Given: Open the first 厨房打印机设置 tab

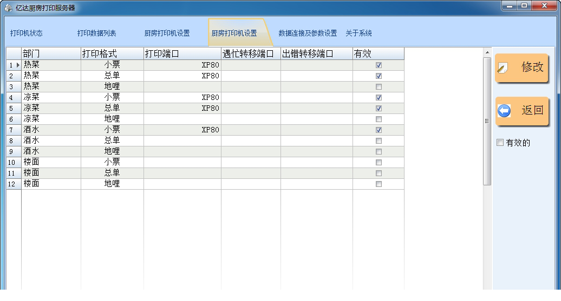Looking at the screenshot, I should click(167, 33).
